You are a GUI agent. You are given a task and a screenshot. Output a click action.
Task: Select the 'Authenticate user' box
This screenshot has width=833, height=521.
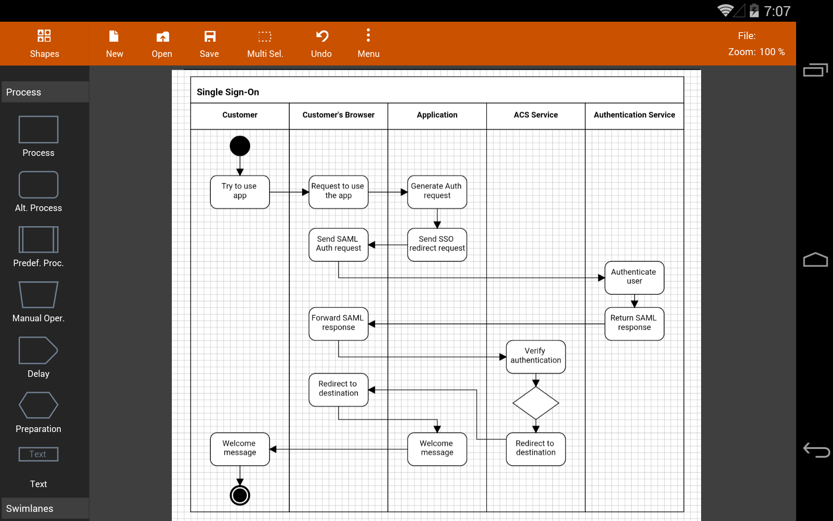tap(634, 278)
